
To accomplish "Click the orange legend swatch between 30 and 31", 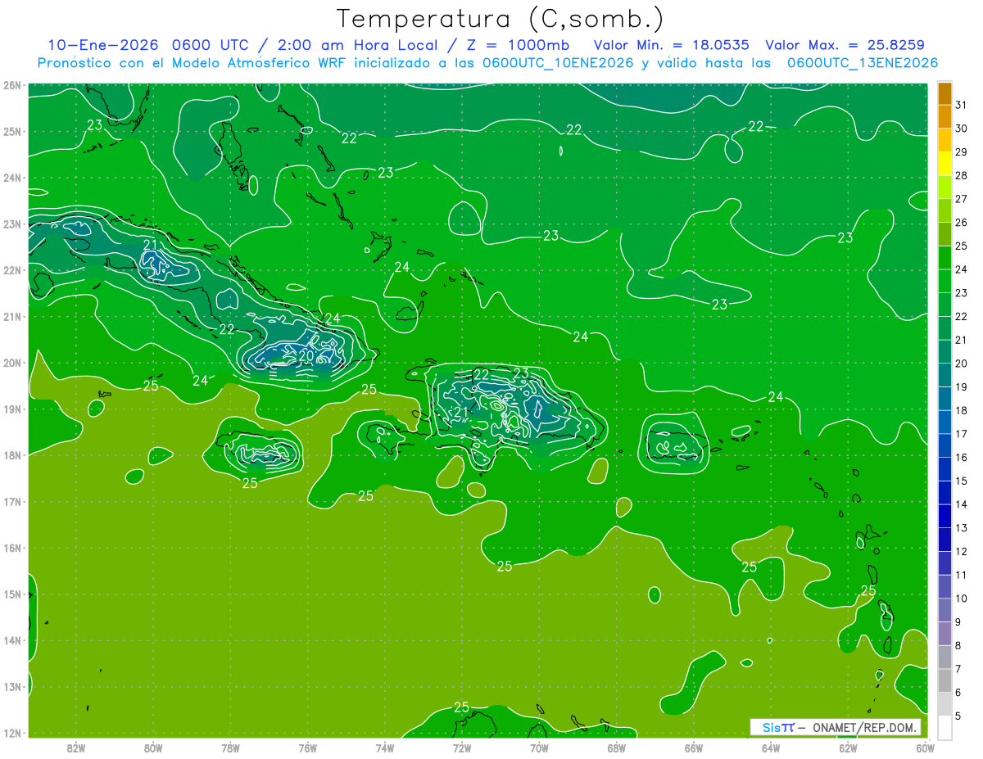I will coord(944,117).
